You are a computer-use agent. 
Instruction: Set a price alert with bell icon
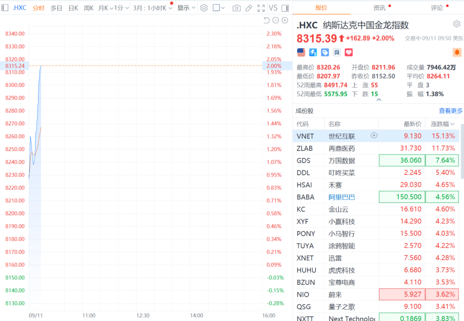(457, 52)
